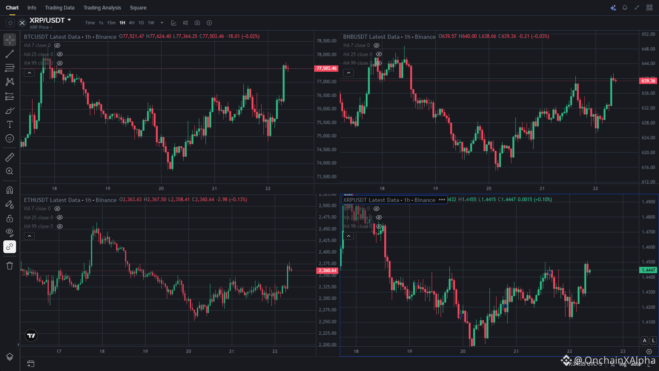Open XRPUSDT legend three-dot more menu
659x371 pixels.
(442, 200)
